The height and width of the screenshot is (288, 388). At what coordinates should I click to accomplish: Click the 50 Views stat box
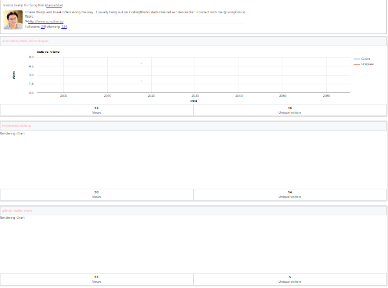coord(97,194)
